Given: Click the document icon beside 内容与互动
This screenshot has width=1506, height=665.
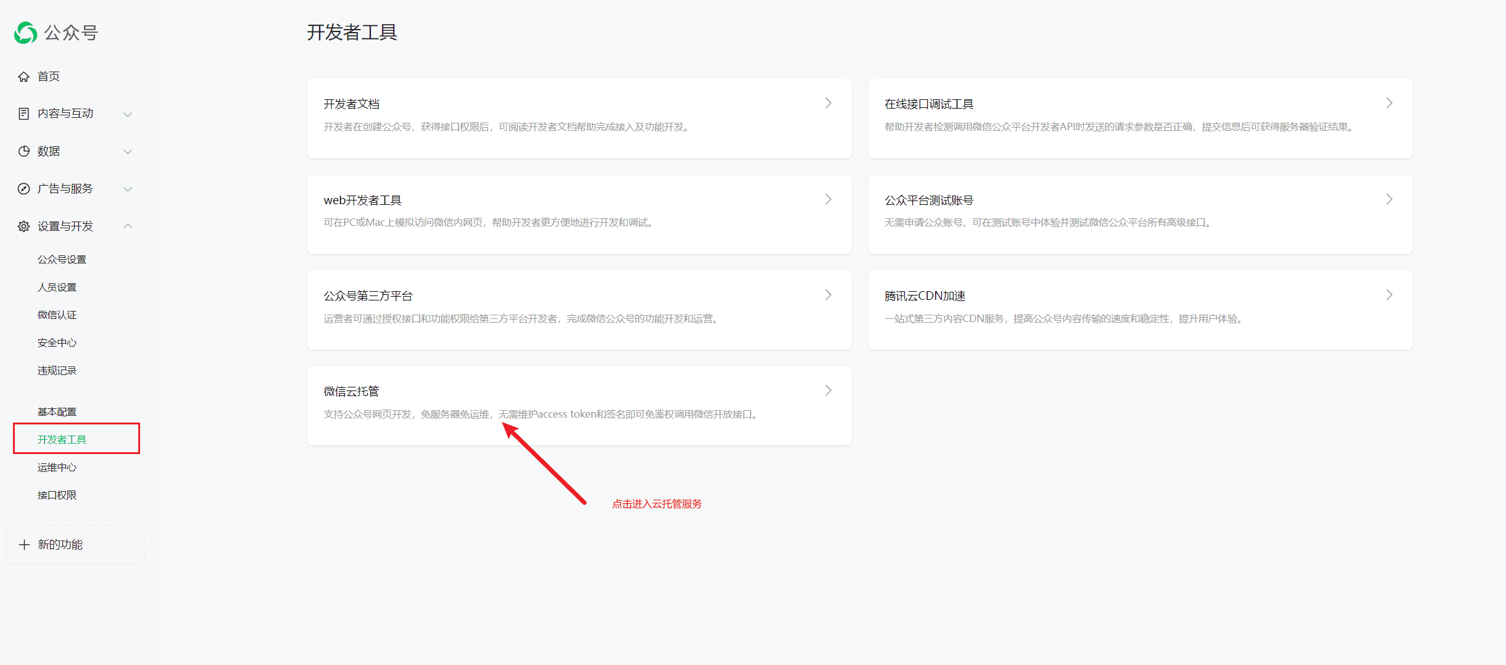Looking at the screenshot, I should (24, 114).
